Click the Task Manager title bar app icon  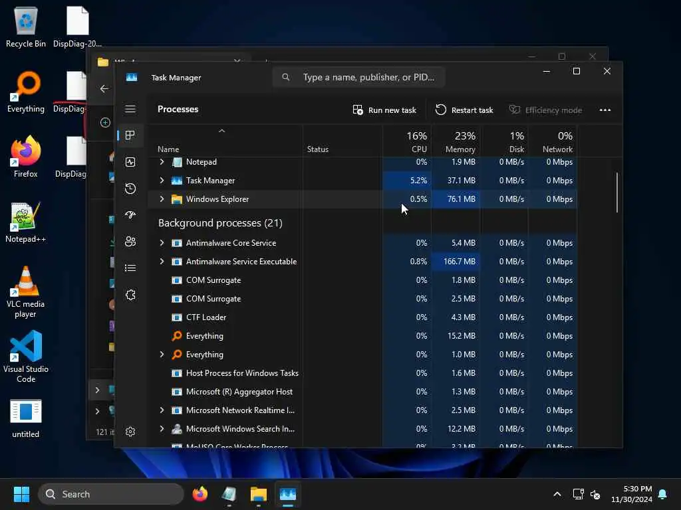tap(132, 77)
